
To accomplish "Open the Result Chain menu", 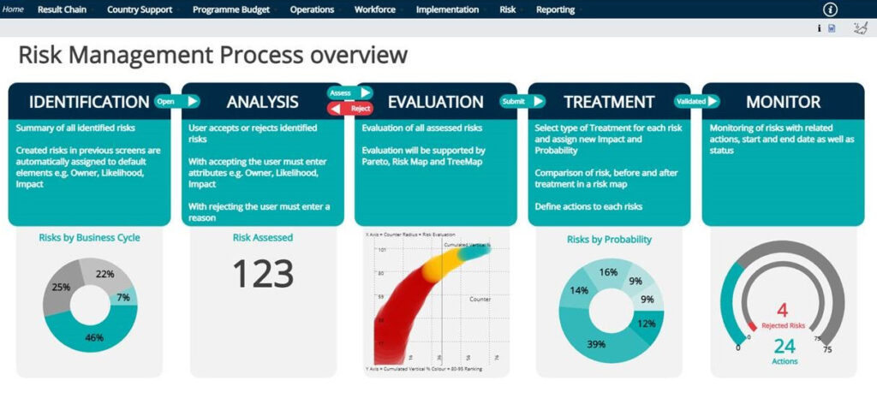I will [62, 10].
